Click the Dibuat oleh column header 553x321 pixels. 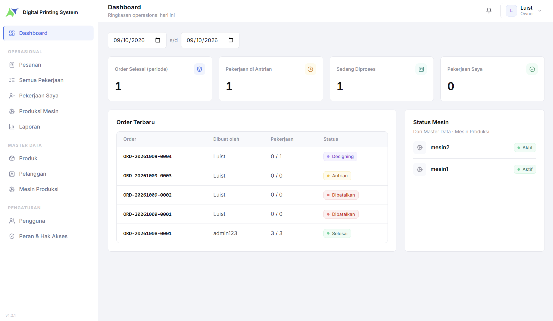click(x=226, y=139)
